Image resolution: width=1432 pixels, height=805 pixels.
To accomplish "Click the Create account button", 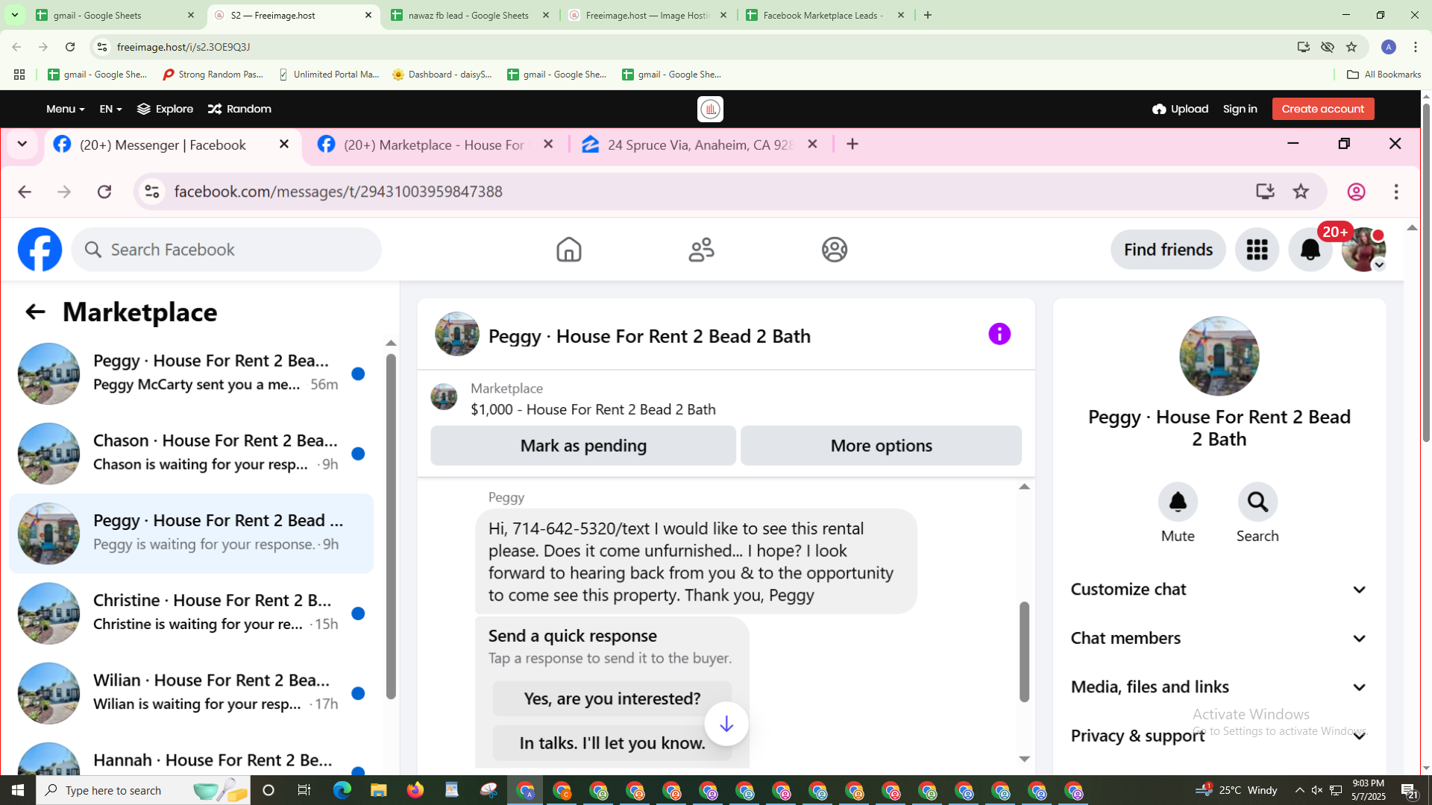I will (x=1322, y=109).
